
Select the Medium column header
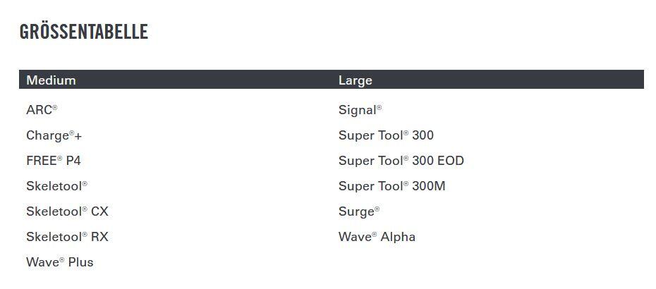pyautogui.click(x=51, y=80)
